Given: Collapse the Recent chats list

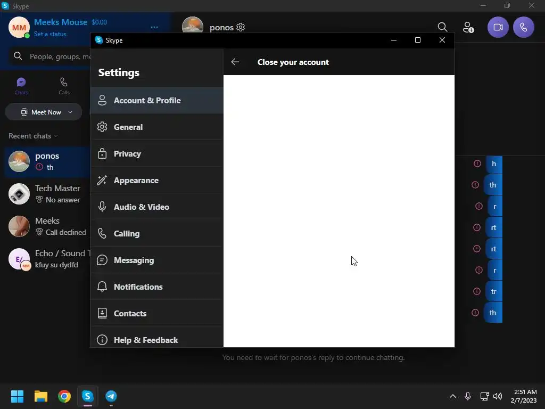Looking at the screenshot, I should tap(33, 136).
